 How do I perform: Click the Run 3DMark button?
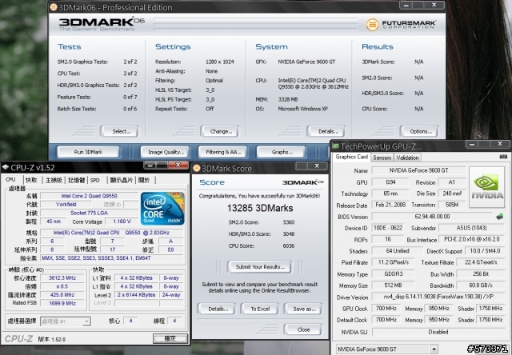(x=88, y=152)
